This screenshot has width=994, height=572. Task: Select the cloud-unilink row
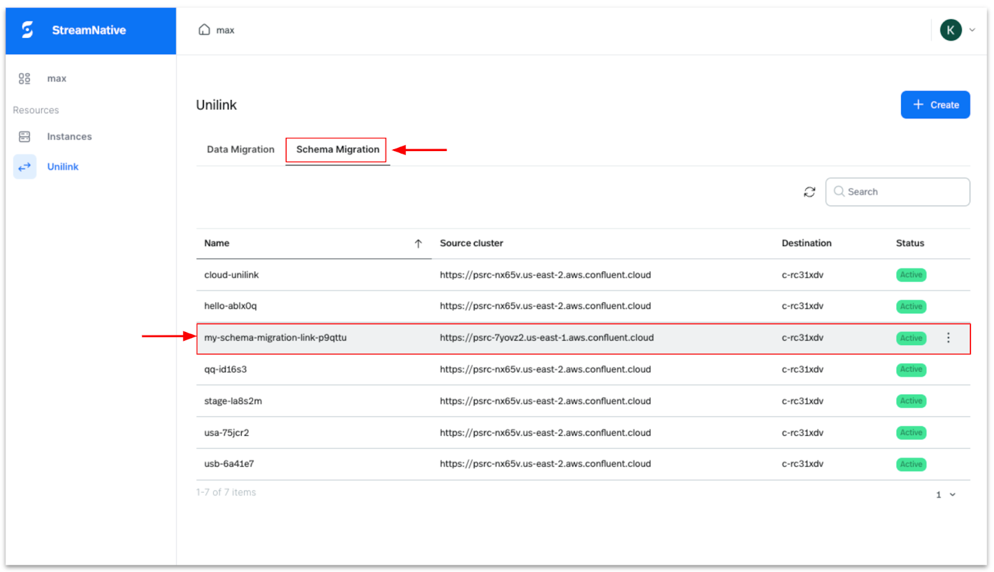tap(231, 275)
